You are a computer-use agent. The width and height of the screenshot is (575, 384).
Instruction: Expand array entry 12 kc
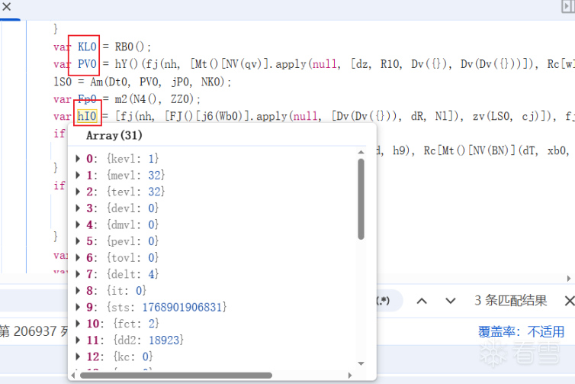pos(78,357)
